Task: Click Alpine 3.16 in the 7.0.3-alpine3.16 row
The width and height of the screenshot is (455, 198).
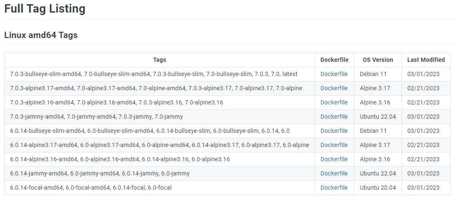Action: tap(375, 102)
